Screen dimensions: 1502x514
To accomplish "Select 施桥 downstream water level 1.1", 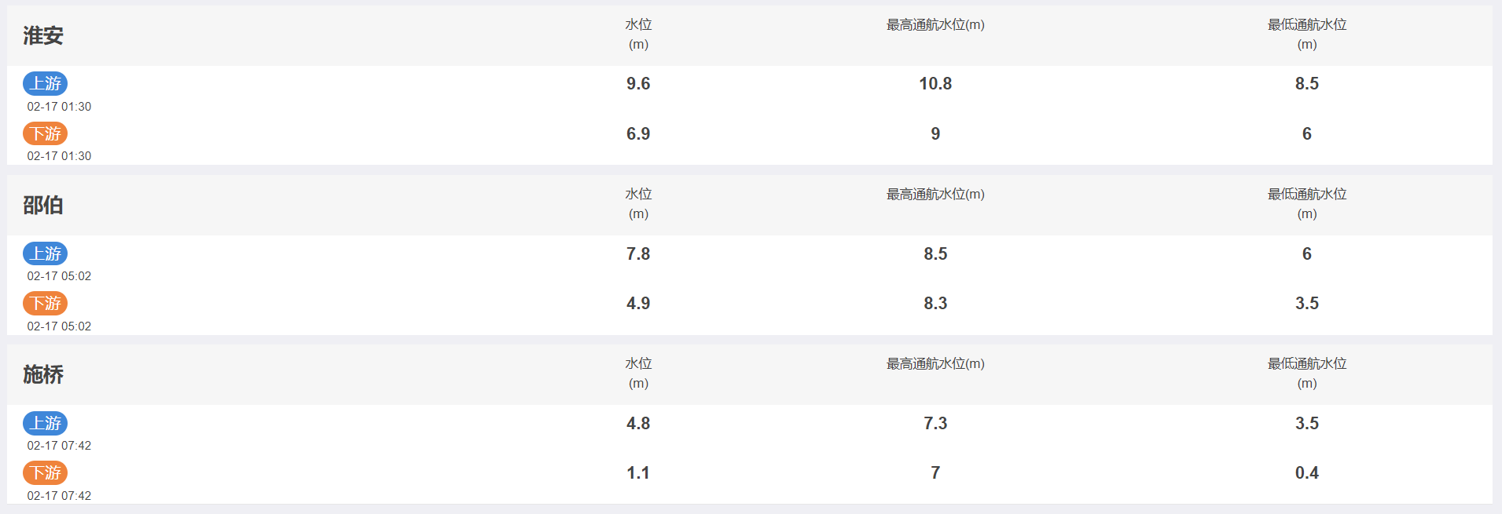I will tap(638, 472).
